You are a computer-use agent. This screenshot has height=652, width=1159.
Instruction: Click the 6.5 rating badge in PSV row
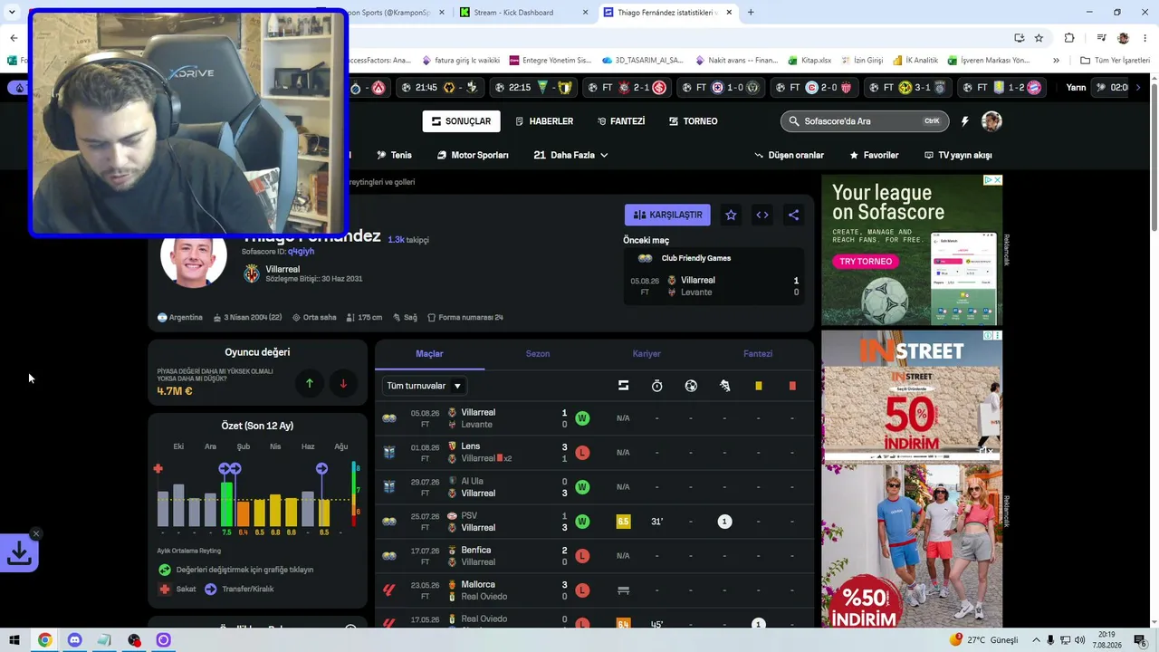623,522
